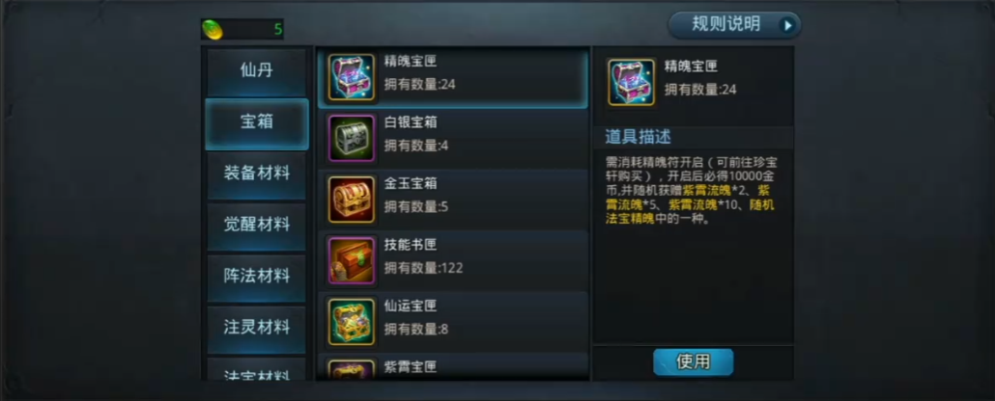Open the 法宝材料 tab at bottom

[x=256, y=370]
